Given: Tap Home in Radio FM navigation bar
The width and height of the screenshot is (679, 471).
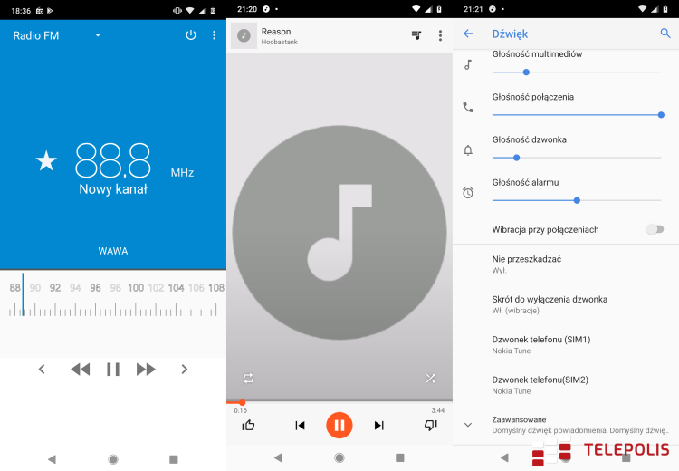Looking at the screenshot, I should 113,459.
